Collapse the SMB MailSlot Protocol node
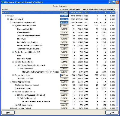 (x=18, y=98)
